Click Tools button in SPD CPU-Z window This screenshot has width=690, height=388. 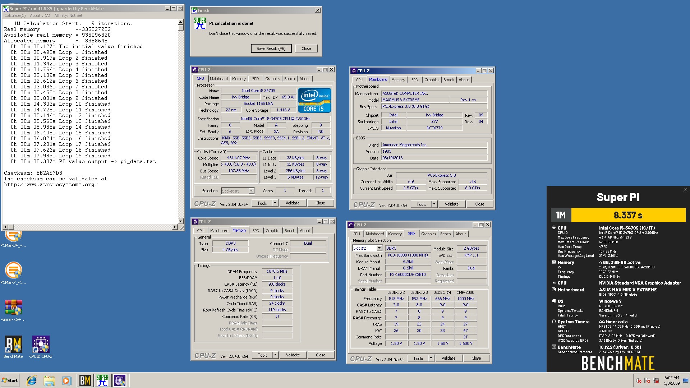pos(418,358)
